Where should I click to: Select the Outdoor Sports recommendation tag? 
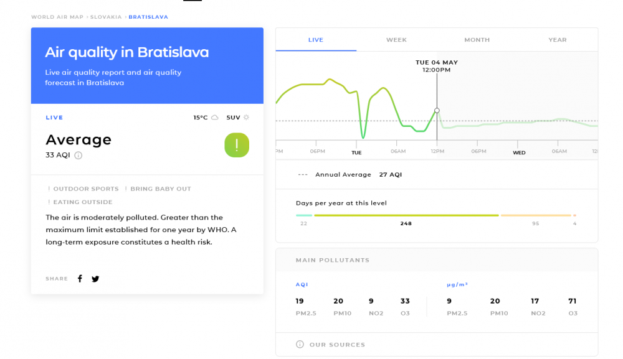[85, 189]
